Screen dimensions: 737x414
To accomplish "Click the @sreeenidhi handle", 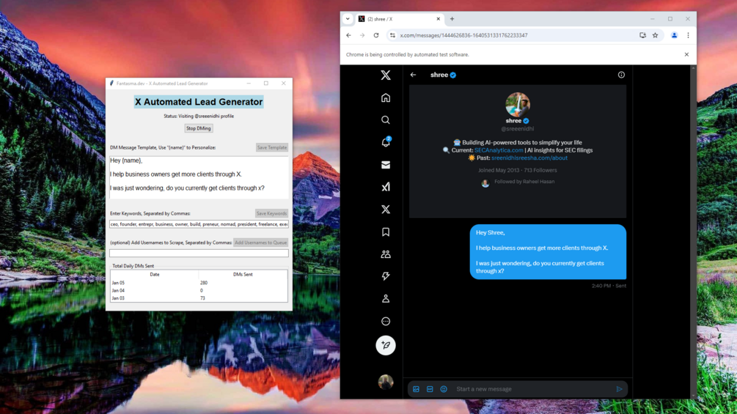I will point(517,129).
